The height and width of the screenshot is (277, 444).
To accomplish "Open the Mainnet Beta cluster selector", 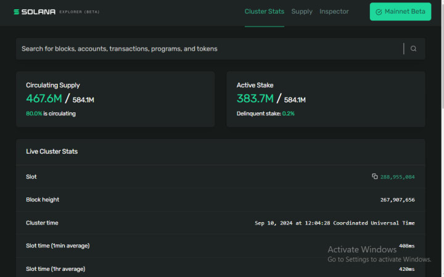I will (400, 12).
